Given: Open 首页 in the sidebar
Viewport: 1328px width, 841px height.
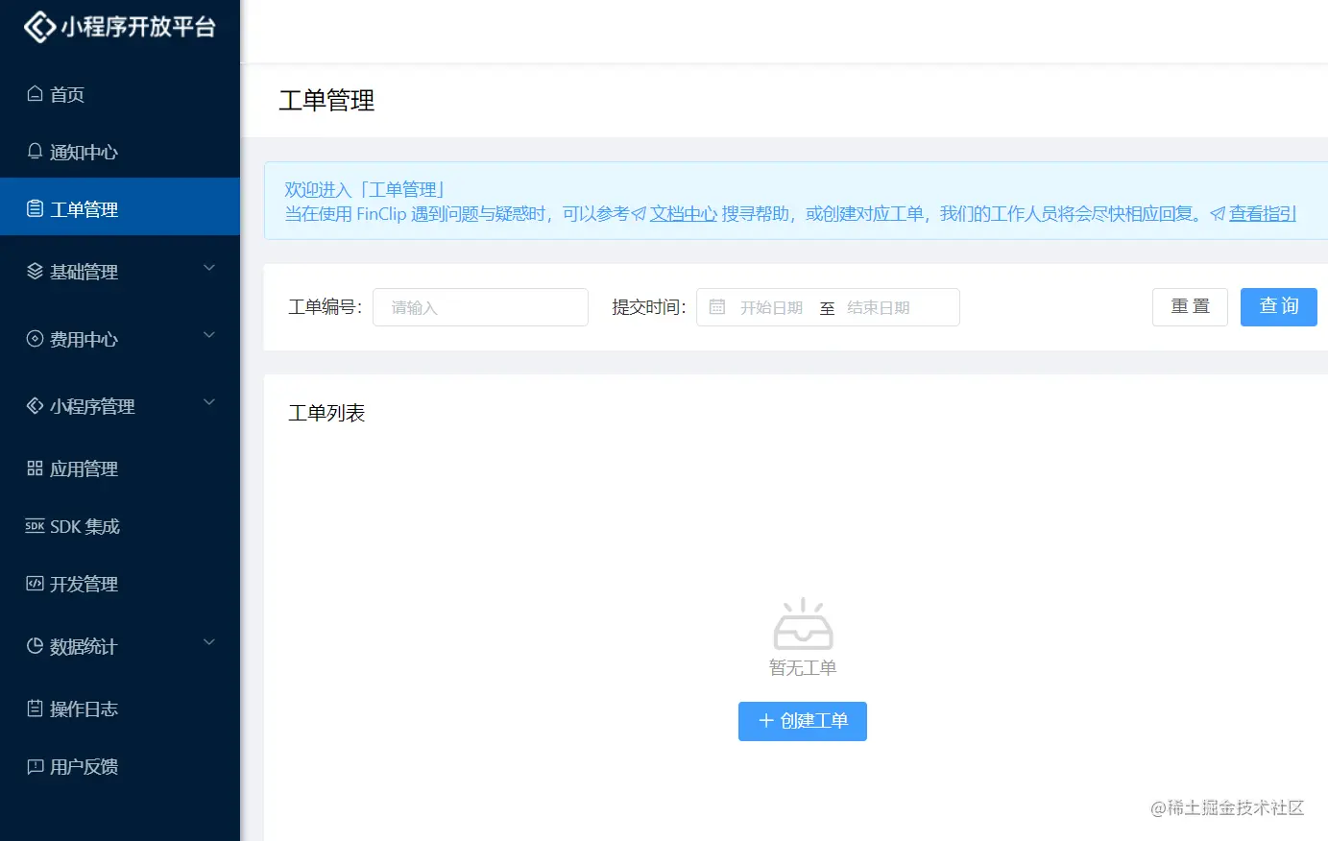Looking at the screenshot, I should pos(120,94).
